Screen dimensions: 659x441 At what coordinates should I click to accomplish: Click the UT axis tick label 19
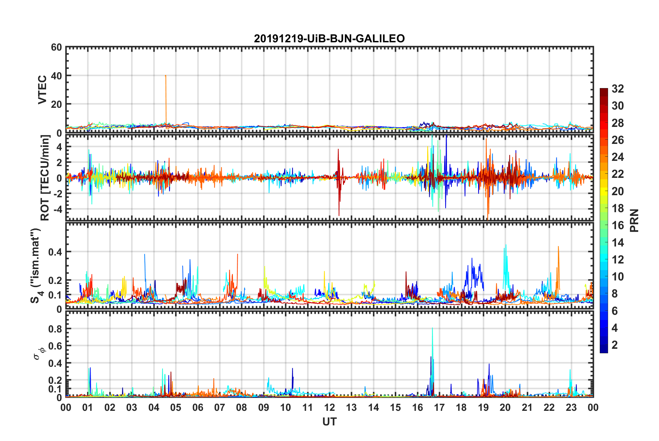483,407
